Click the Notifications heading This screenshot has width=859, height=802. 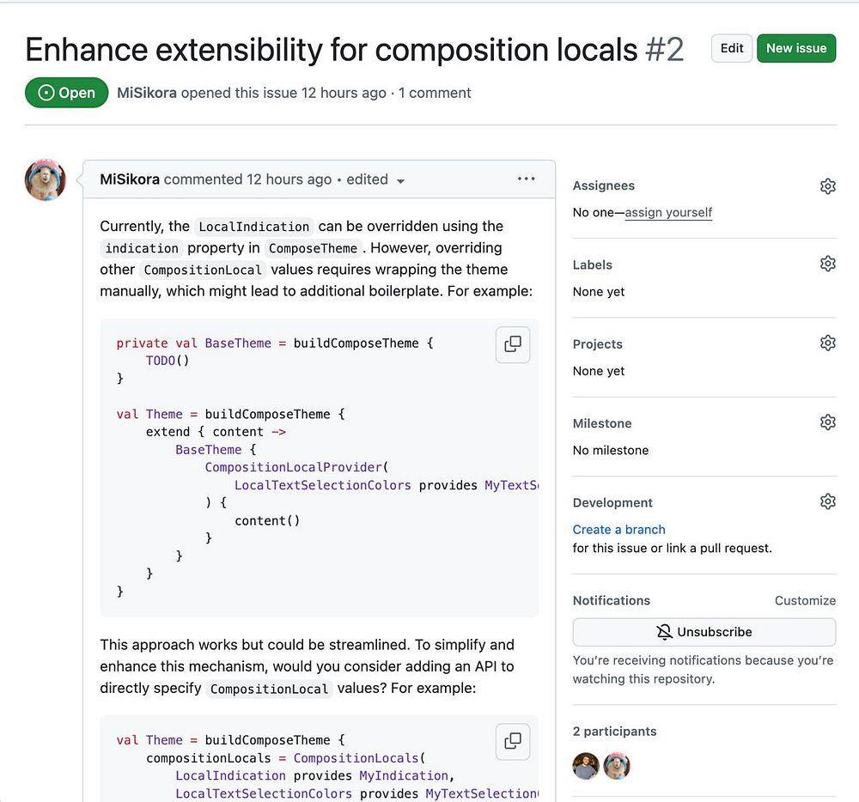[x=612, y=600]
